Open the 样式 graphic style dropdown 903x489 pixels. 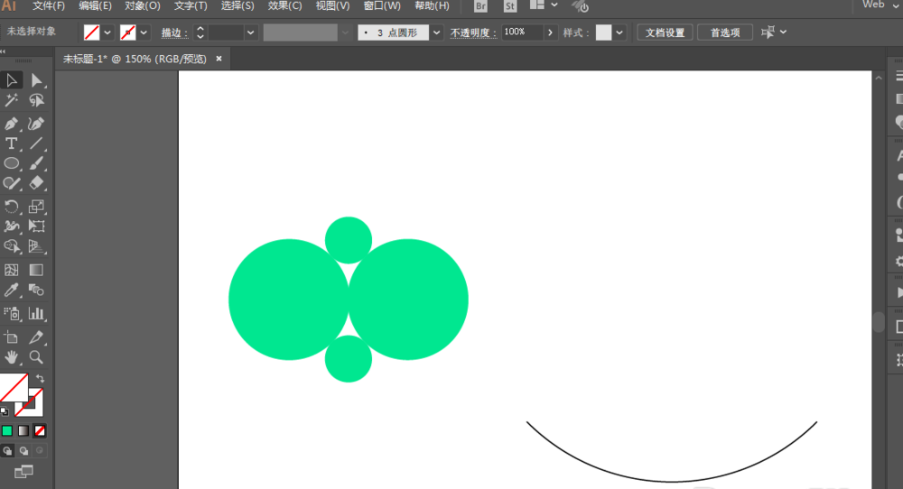point(619,32)
